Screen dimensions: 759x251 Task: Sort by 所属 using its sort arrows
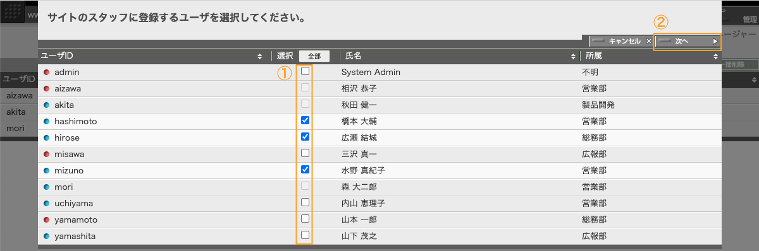tap(715, 56)
